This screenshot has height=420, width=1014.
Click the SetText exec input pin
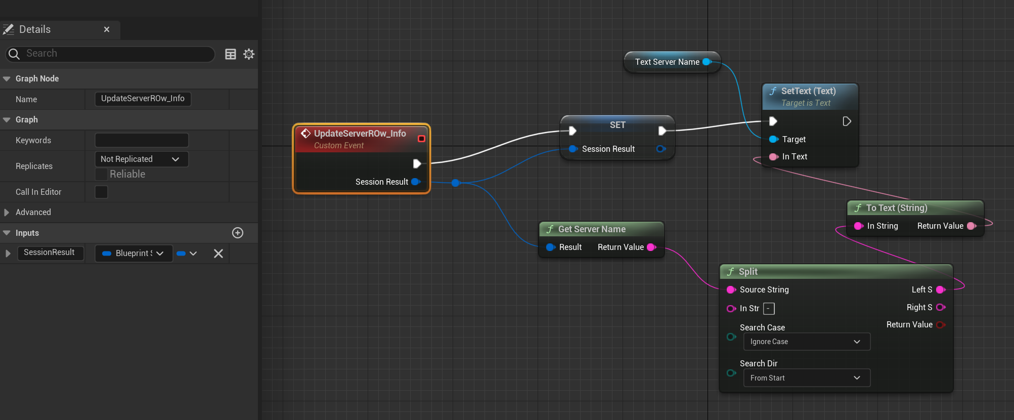(x=773, y=121)
